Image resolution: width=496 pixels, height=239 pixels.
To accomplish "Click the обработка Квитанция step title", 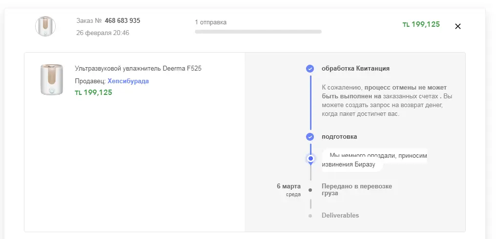I will (355, 69).
